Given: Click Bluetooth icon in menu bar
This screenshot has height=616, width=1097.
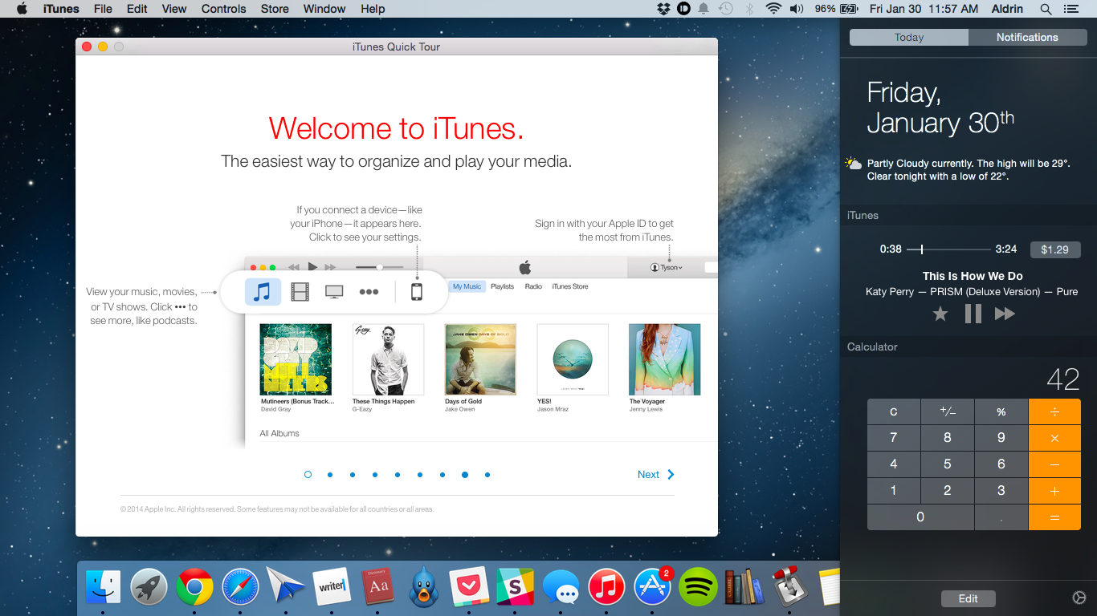Looking at the screenshot, I should 750,9.
